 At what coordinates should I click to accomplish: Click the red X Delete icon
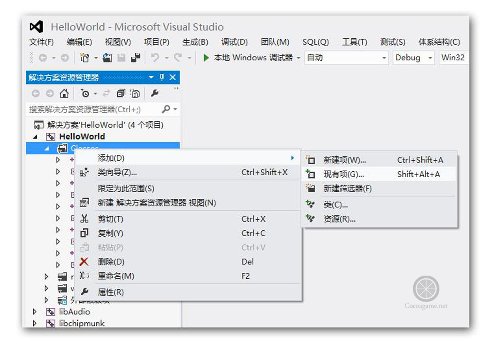coord(84,262)
